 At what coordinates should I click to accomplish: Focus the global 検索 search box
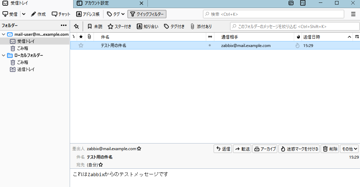pyautogui.click(x=273, y=14)
